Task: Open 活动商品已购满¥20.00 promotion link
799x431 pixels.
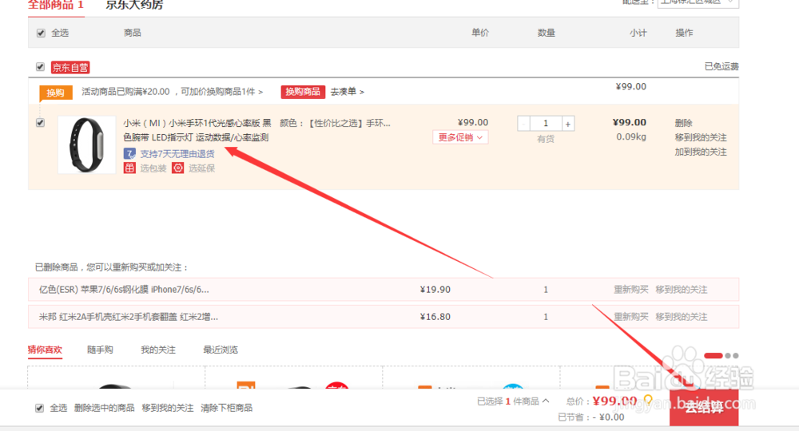Action: (x=173, y=92)
